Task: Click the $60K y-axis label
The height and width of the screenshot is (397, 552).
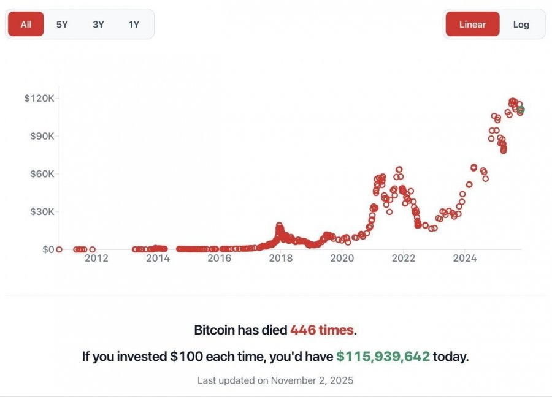Action: (42, 174)
